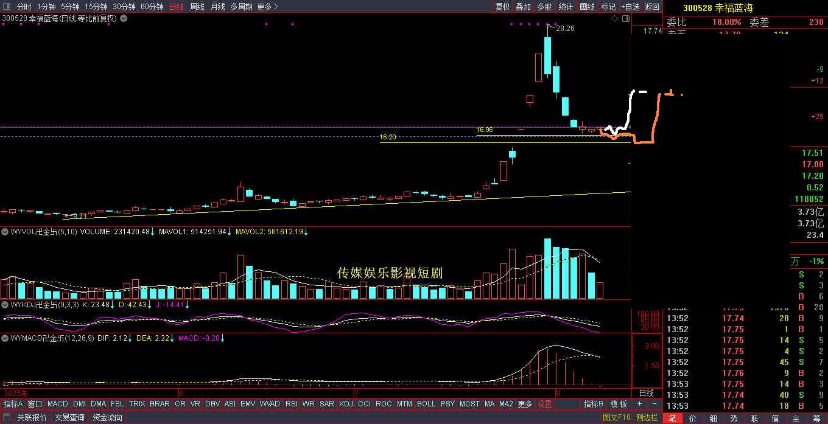
Task: Select the 60分钟 period
Action: click(x=152, y=7)
